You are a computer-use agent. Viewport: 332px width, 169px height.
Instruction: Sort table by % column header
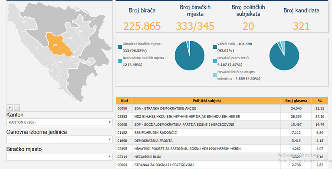tap(320, 101)
